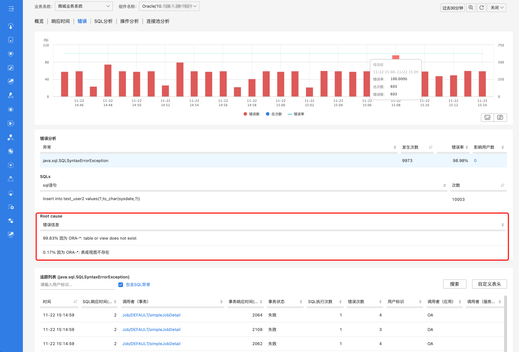This screenshot has height=352, width=519.
Task: Switch to the 响应时间 tab
Action: pyautogui.click(x=61, y=21)
